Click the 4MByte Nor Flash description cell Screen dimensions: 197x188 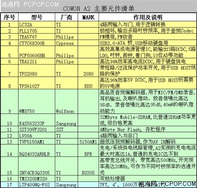148,129
